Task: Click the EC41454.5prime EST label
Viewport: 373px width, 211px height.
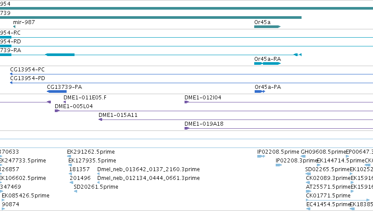Action: [x=328, y=204]
